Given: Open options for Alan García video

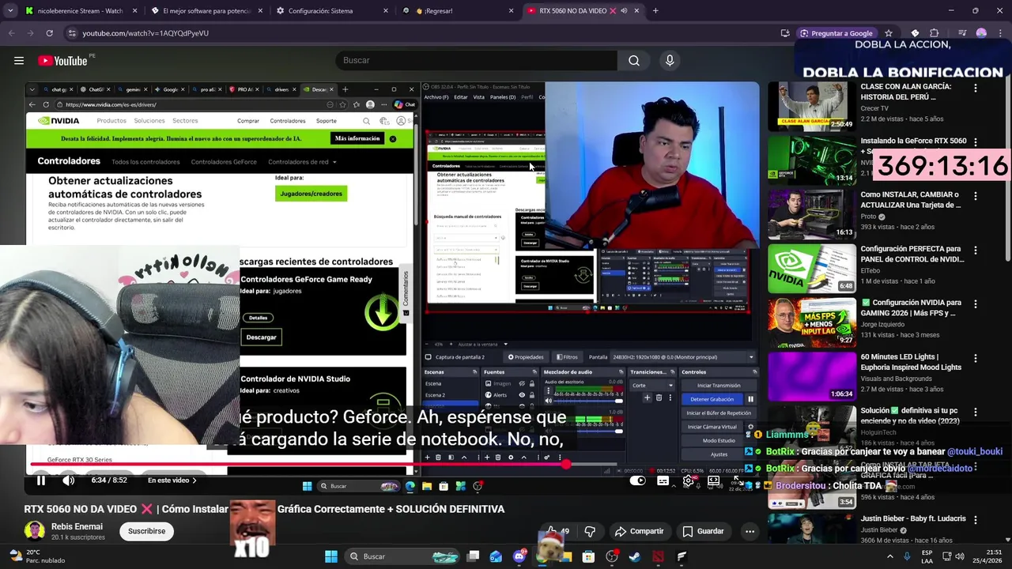Looking at the screenshot, I should (976, 88).
